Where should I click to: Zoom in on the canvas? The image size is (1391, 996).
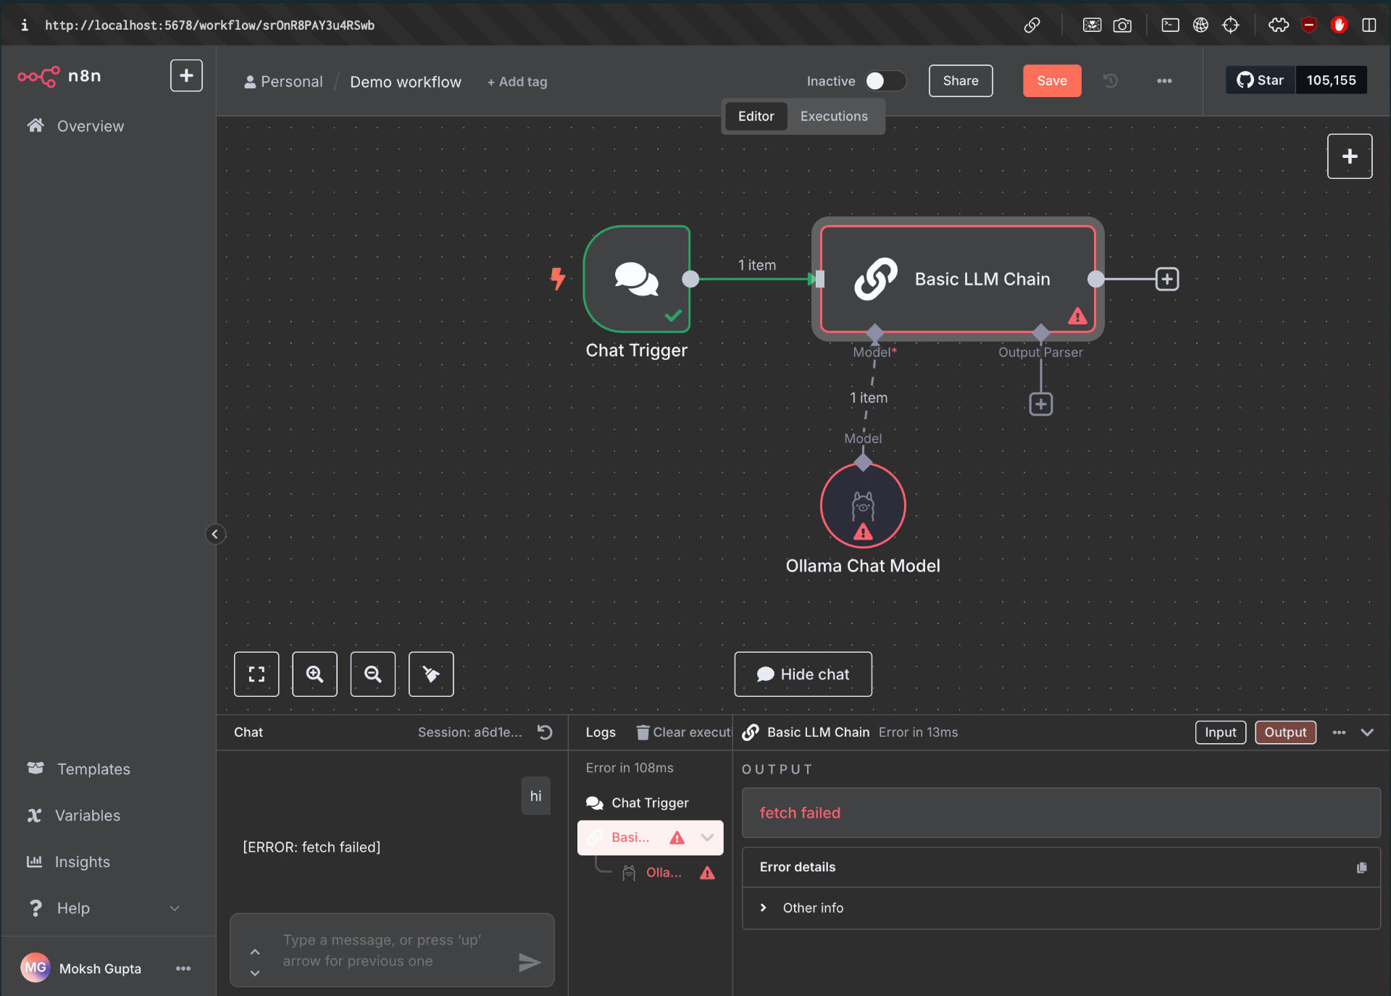coord(314,674)
